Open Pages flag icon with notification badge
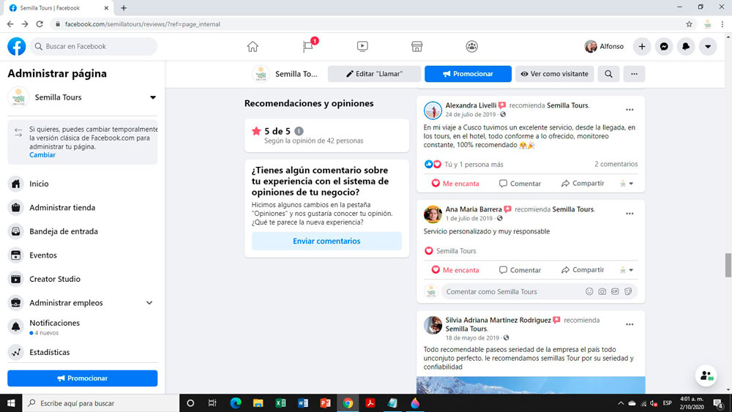732x412 pixels. pos(309,45)
